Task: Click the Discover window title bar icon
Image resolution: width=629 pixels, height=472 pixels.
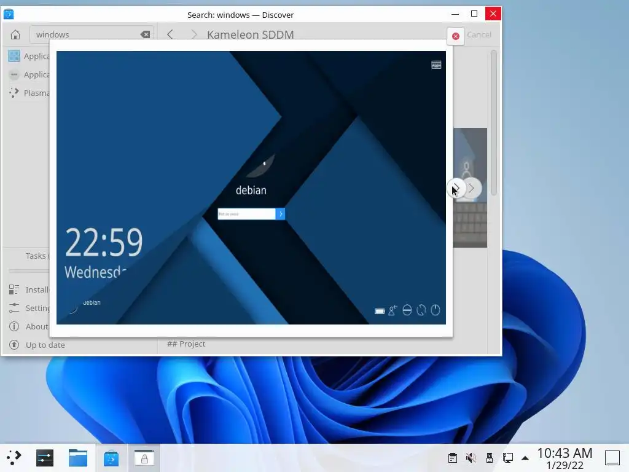Action: tap(9, 15)
